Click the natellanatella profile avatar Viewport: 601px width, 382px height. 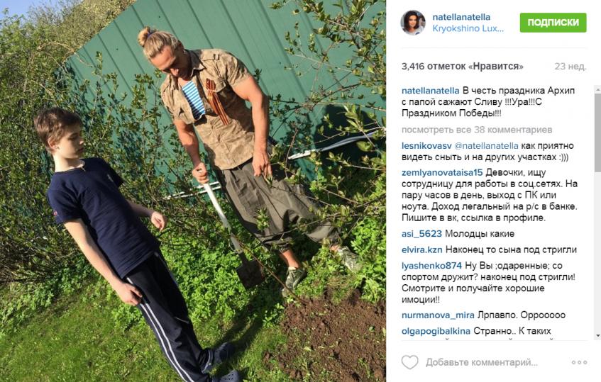(x=413, y=23)
